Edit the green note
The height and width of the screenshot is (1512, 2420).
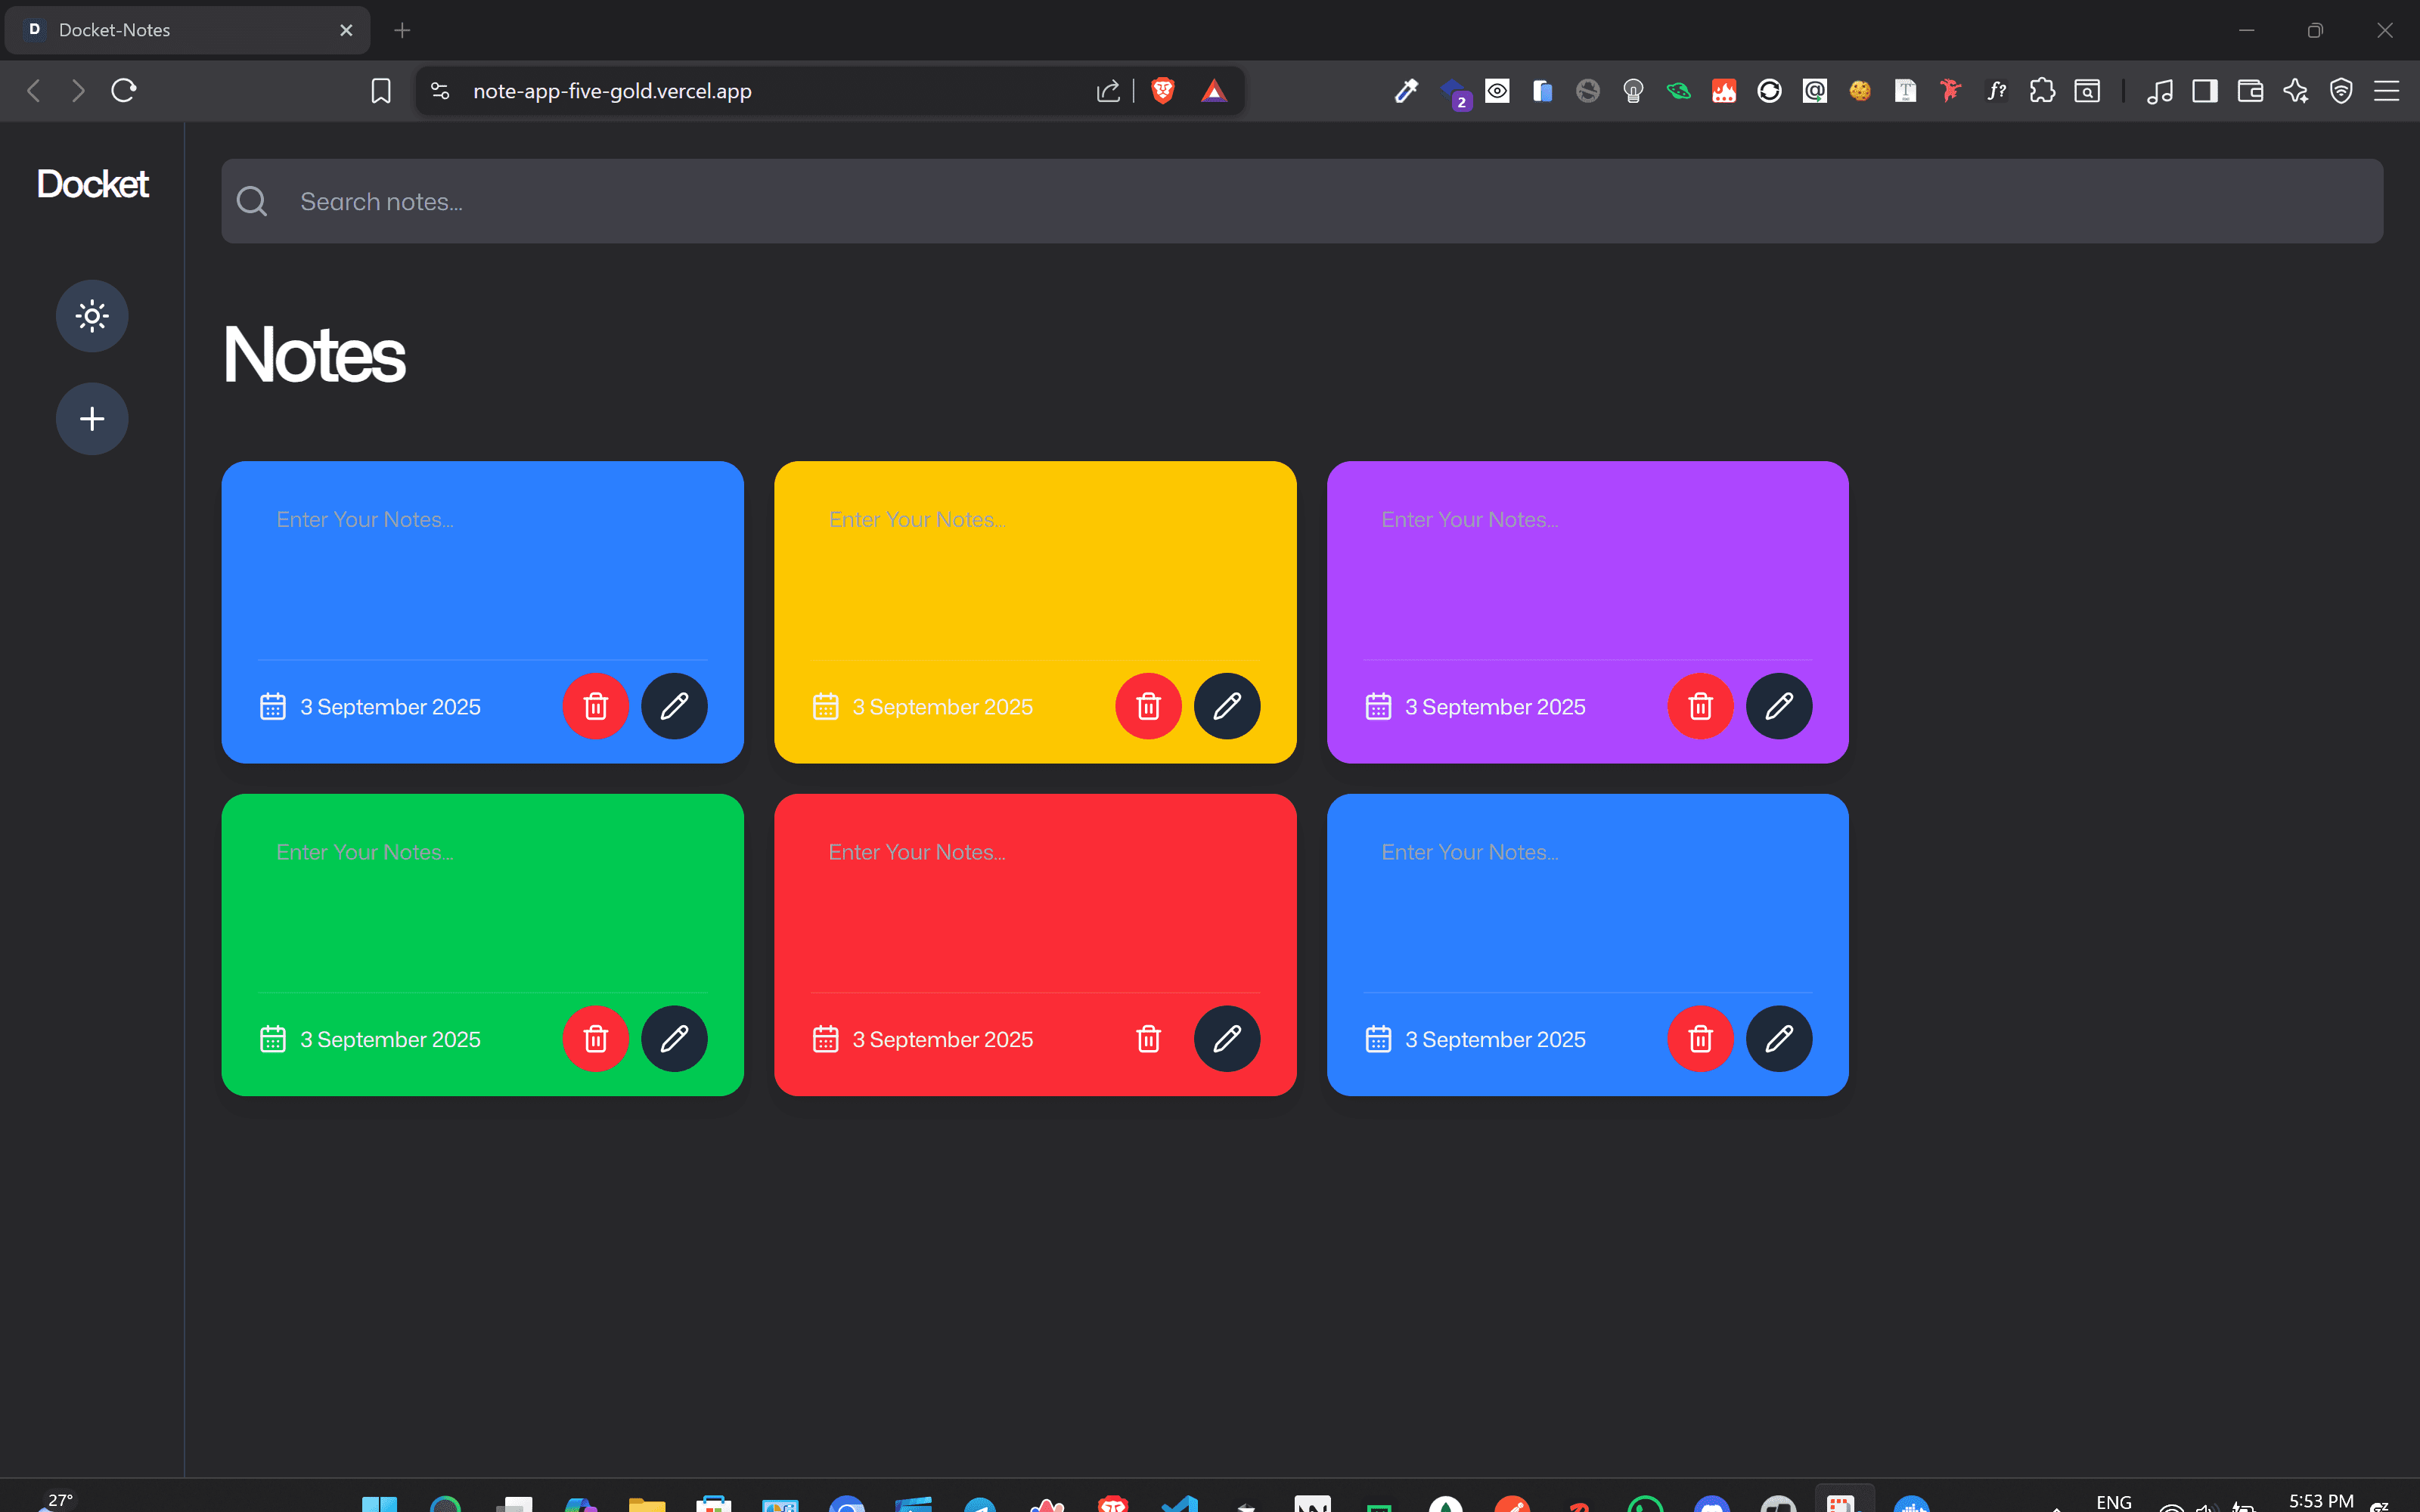(674, 1038)
